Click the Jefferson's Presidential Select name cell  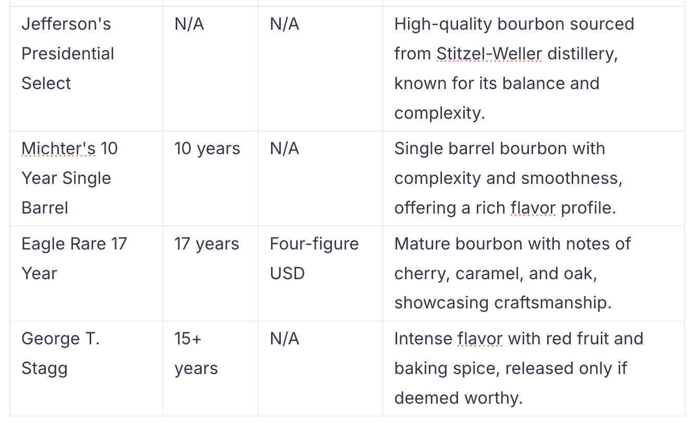(x=67, y=54)
